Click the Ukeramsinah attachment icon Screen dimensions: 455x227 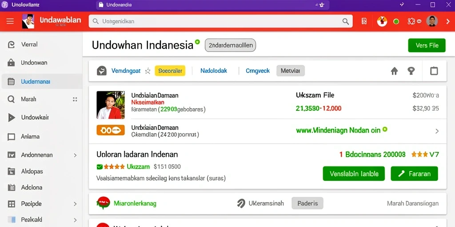click(241, 204)
